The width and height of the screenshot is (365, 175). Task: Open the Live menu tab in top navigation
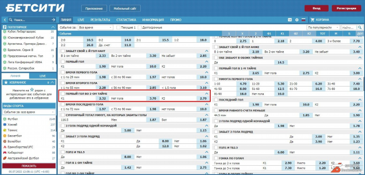click(81, 20)
